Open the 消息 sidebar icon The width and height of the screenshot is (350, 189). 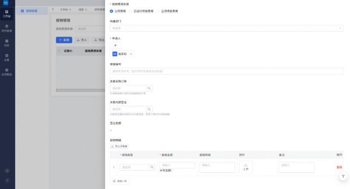pos(7,43)
